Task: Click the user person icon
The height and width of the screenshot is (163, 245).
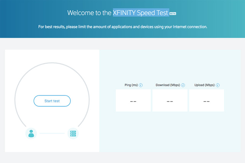Action: [31, 133]
